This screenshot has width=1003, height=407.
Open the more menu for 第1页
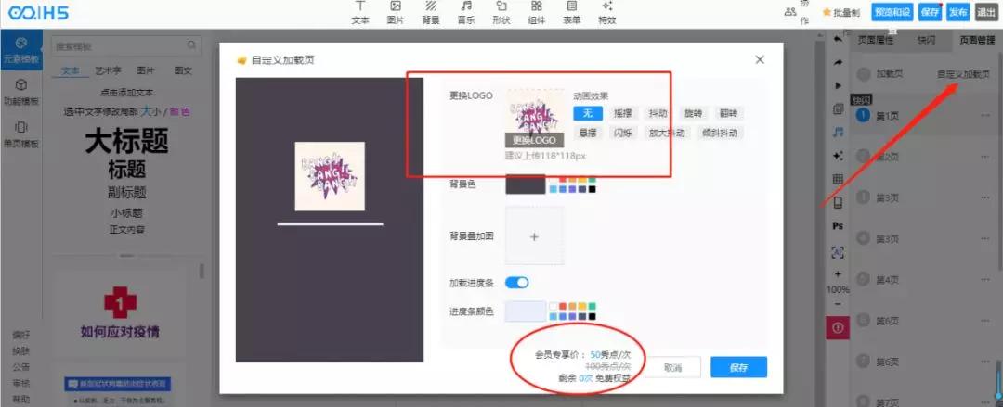point(985,116)
